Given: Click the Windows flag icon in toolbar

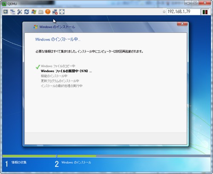Looking at the screenshot, I should pyautogui.click(x=34, y=12).
